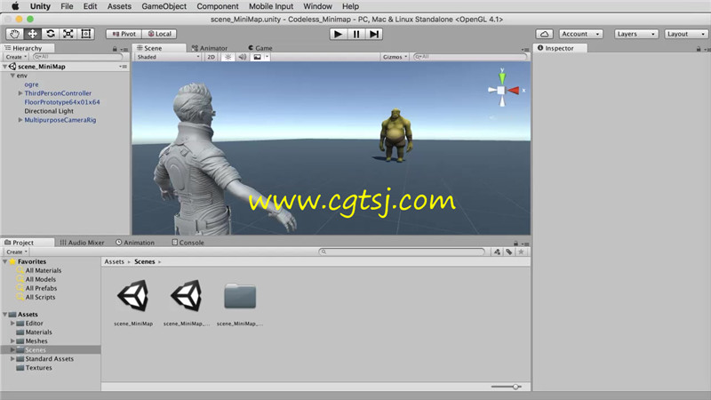This screenshot has height=400, width=711.
Task: Switch to the Console tab
Action: point(188,243)
